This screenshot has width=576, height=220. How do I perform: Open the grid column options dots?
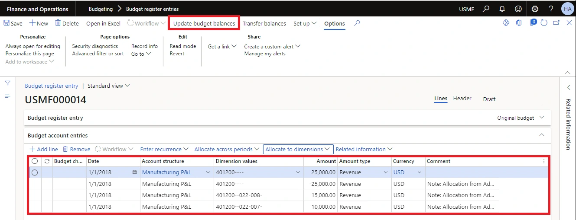click(x=544, y=161)
